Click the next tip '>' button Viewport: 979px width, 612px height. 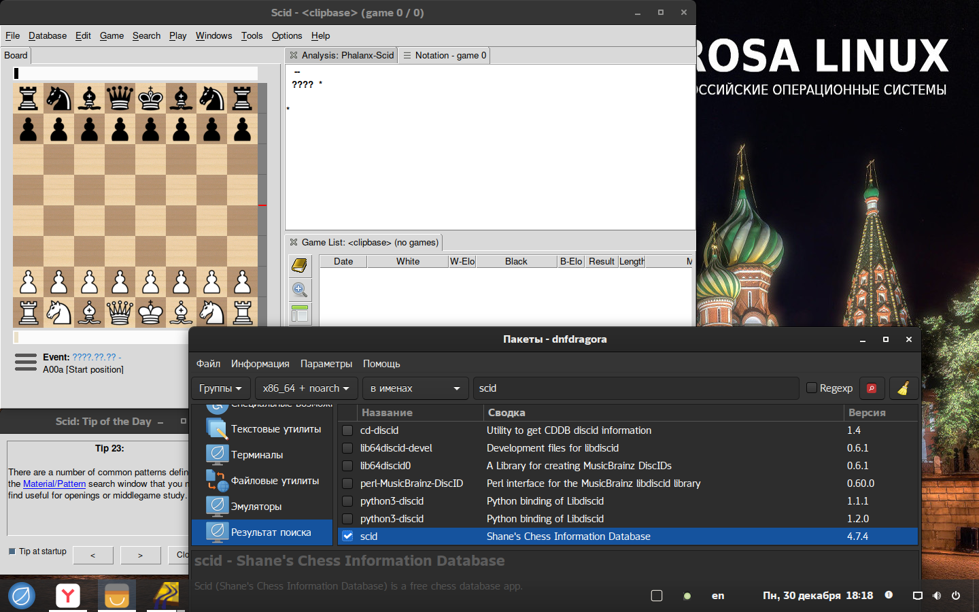140,556
